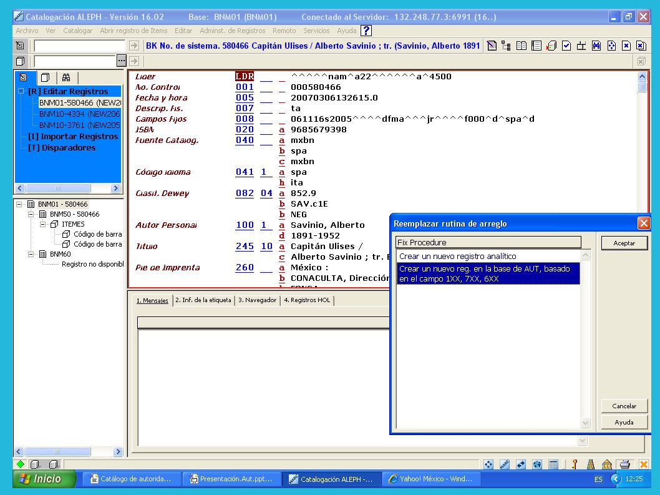Click the check record checkmark icon
This screenshot has width=660, height=495.
(566, 46)
